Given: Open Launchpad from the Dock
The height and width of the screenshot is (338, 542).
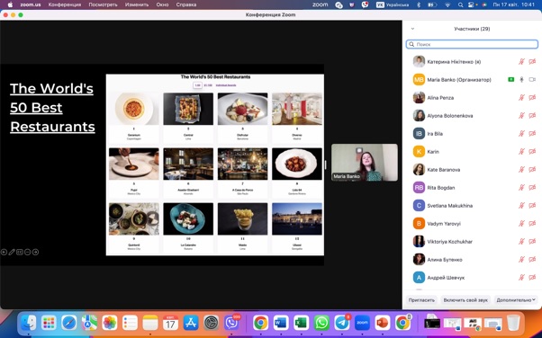Looking at the screenshot, I should click(49, 323).
